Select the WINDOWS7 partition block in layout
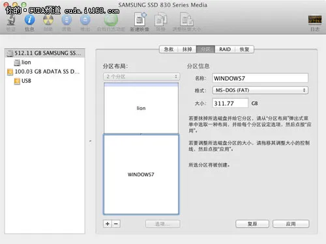Image resolution: width=326 pixels, height=244 pixels. pos(141,174)
